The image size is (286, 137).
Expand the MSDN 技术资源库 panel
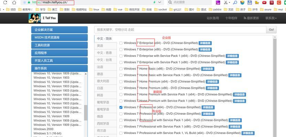pos(60,38)
